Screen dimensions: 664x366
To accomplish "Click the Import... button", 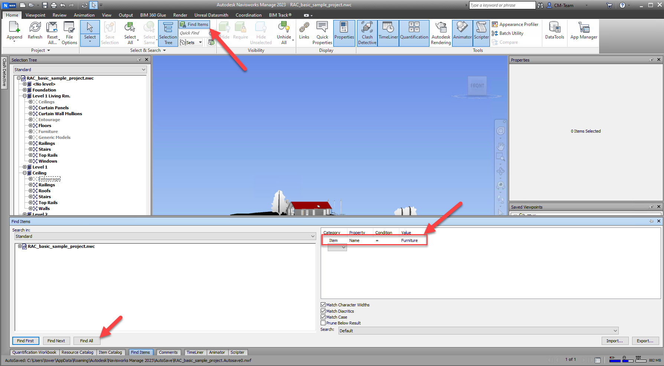I will point(615,341).
